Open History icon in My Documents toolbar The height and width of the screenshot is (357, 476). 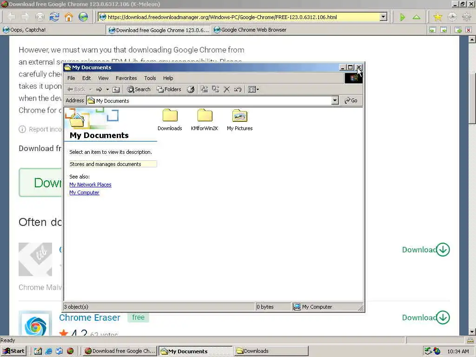pos(191,89)
